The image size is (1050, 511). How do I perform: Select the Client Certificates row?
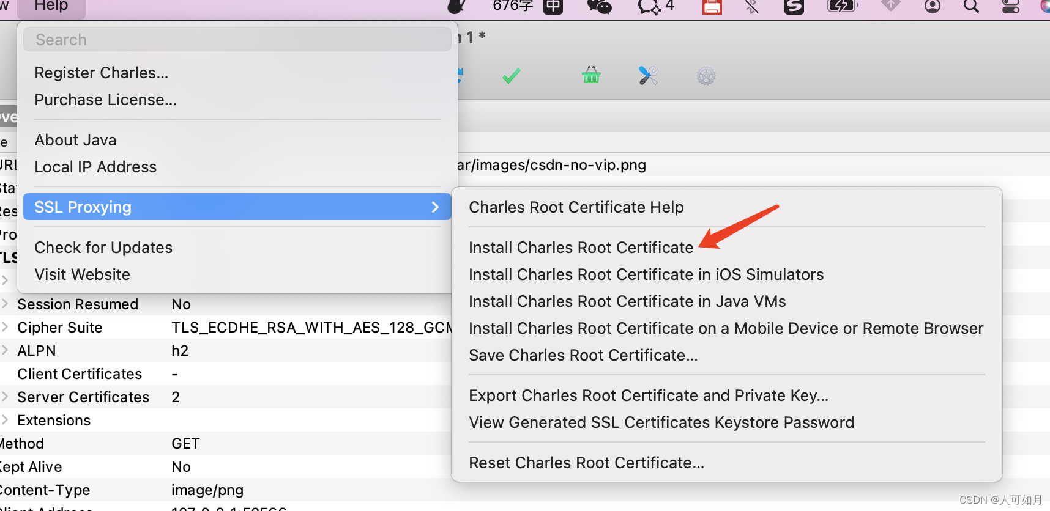pyautogui.click(x=225, y=373)
